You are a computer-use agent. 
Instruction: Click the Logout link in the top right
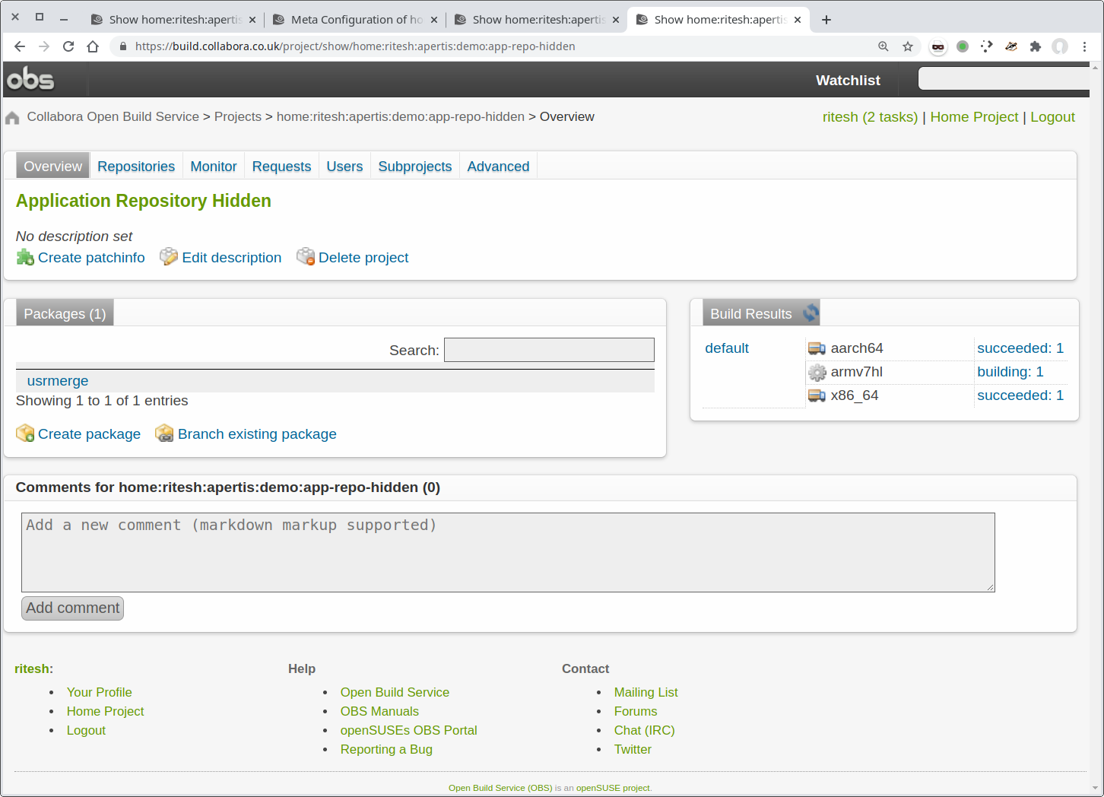1052,117
